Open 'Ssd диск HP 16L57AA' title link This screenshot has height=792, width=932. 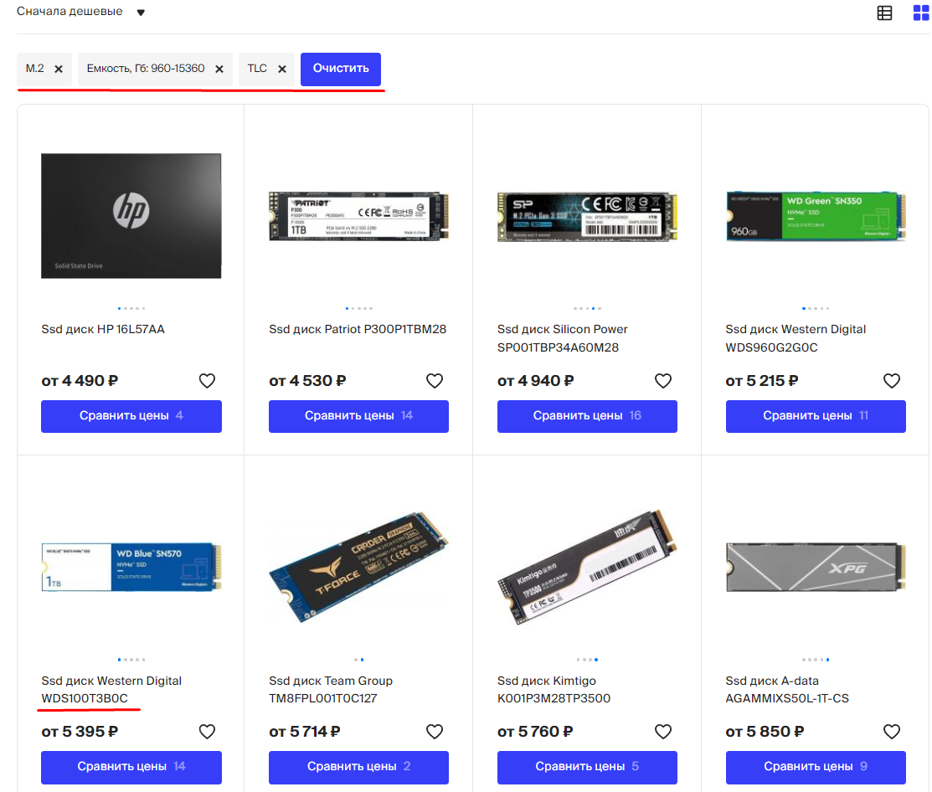click(x=103, y=329)
